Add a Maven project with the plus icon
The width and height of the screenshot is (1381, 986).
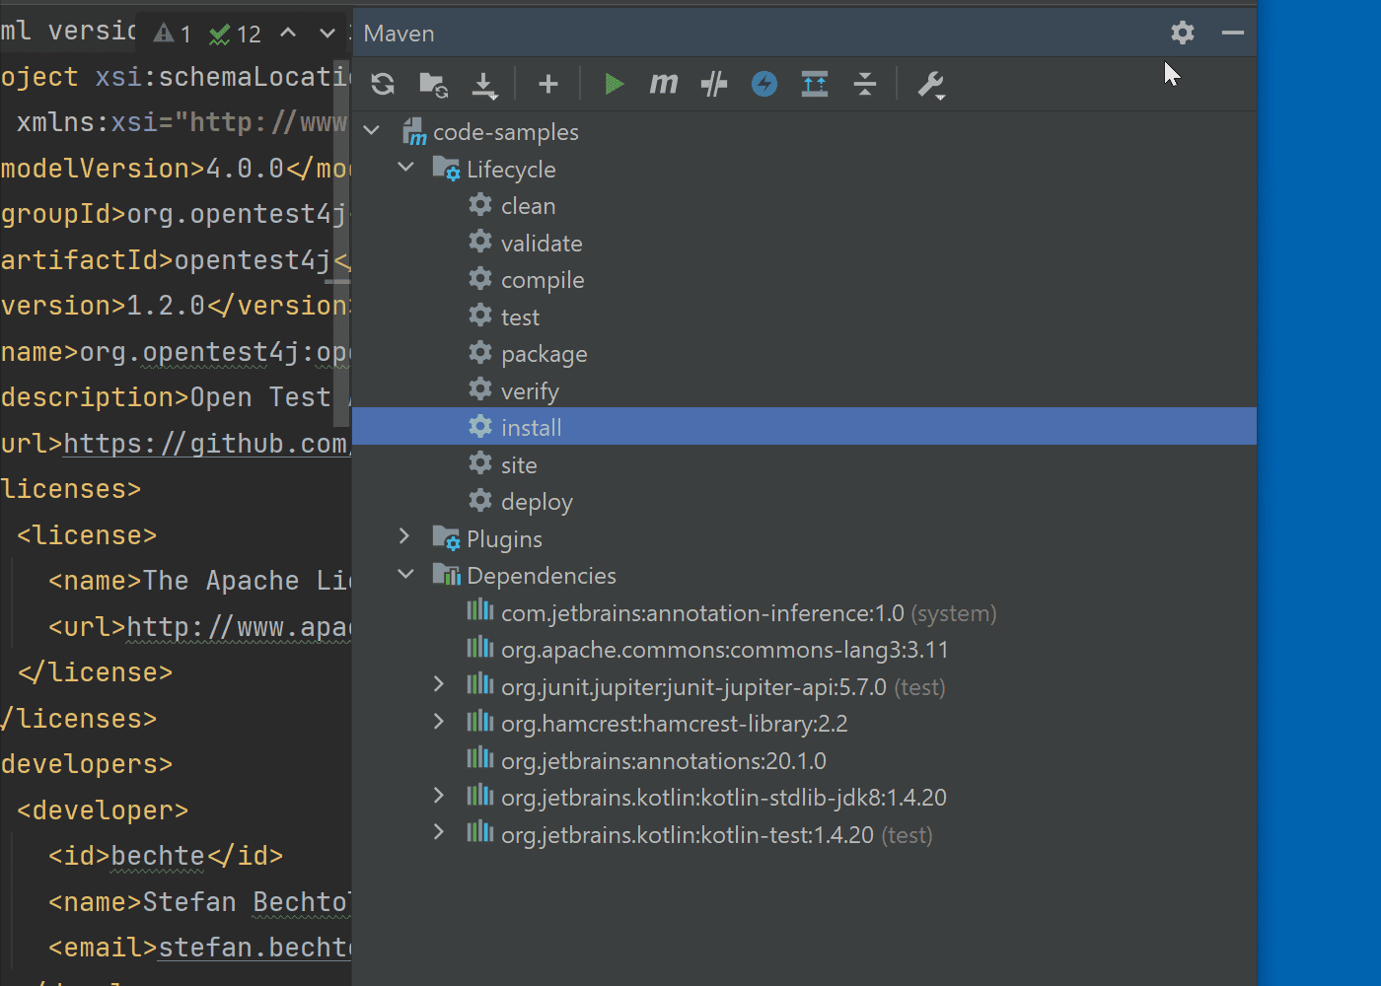tap(547, 84)
